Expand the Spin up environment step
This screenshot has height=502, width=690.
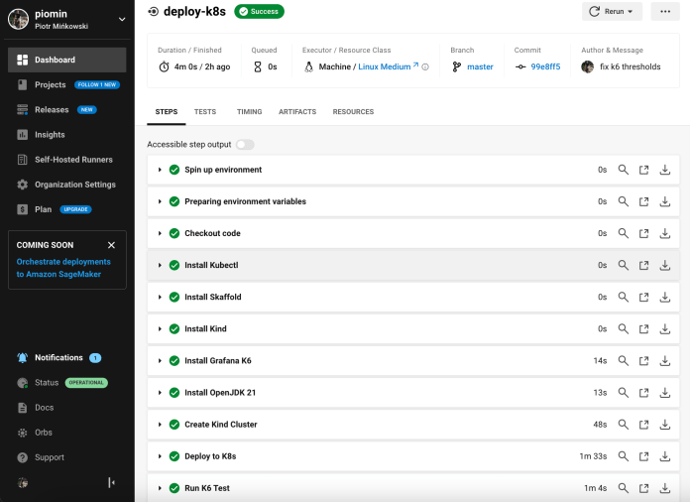point(160,170)
